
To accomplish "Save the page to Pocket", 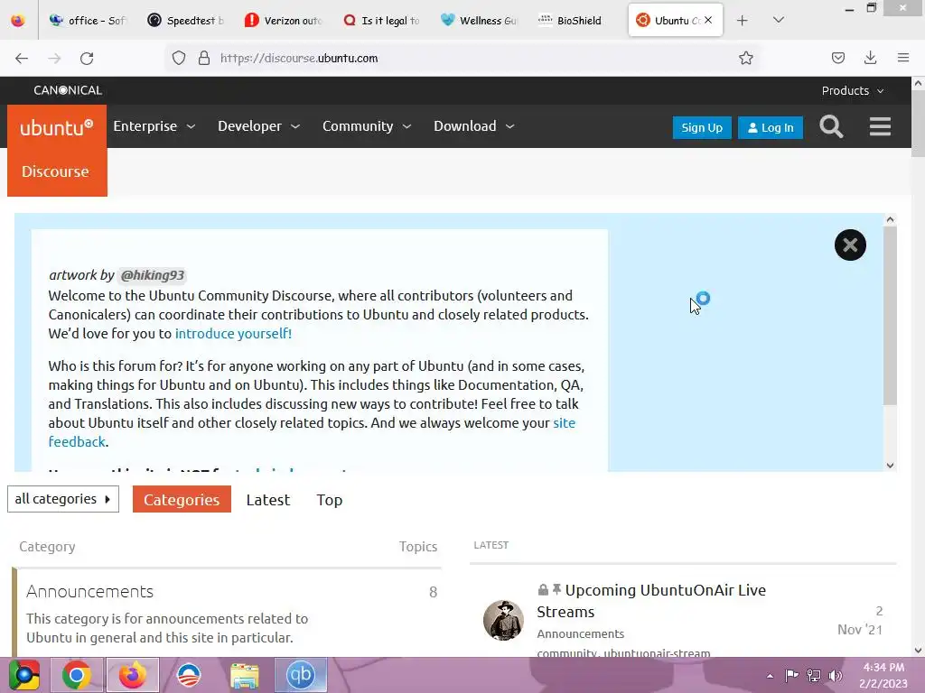I will click(837, 58).
